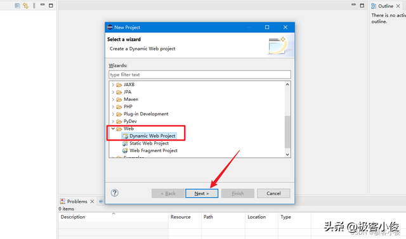This screenshot has width=406, height=239.
Task: Click the wizard filter text field
Action: (x=200, y=75)
